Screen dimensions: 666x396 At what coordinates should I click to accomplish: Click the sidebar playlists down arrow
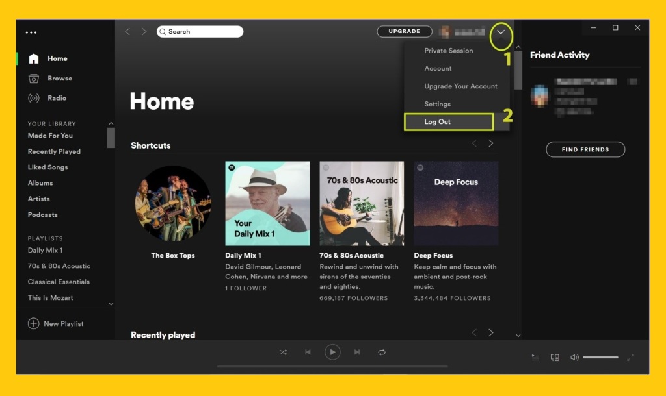pyautogui.click(x=111, y=304)
